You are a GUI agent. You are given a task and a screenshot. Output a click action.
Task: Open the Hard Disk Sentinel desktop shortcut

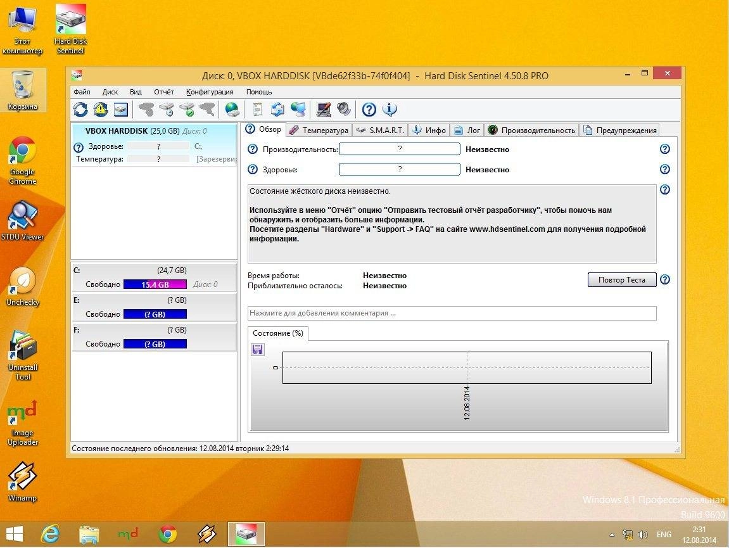click(71, 29)
